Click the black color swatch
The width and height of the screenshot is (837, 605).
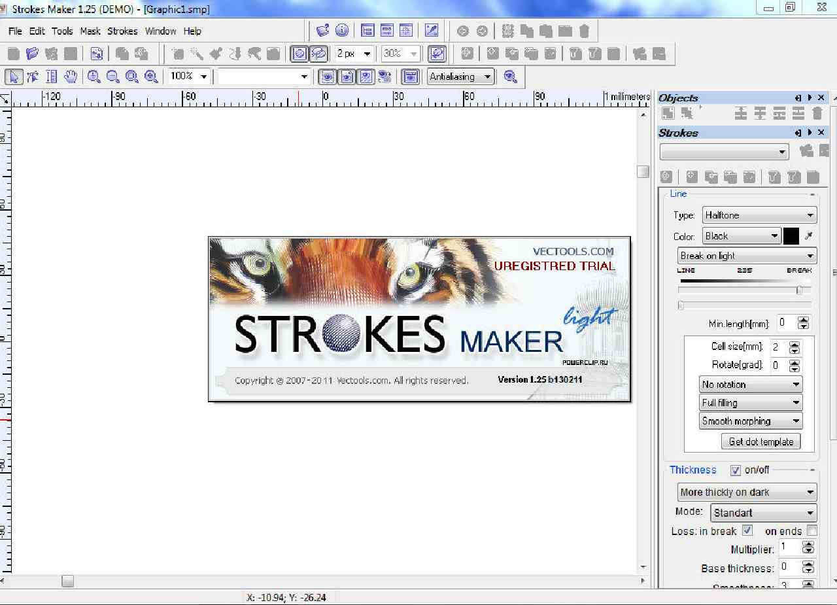(791, 236)
